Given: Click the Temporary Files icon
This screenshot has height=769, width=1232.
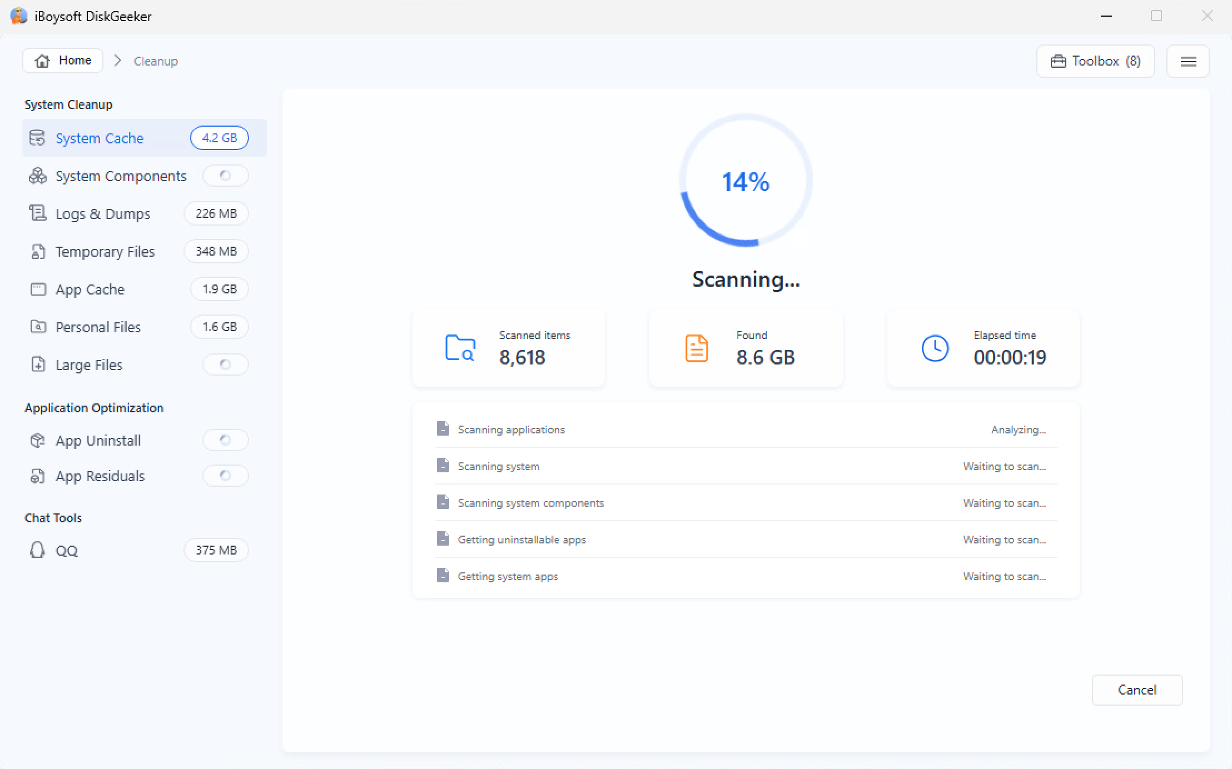Looking at the screenshot, I should click(x=37, y=251).
